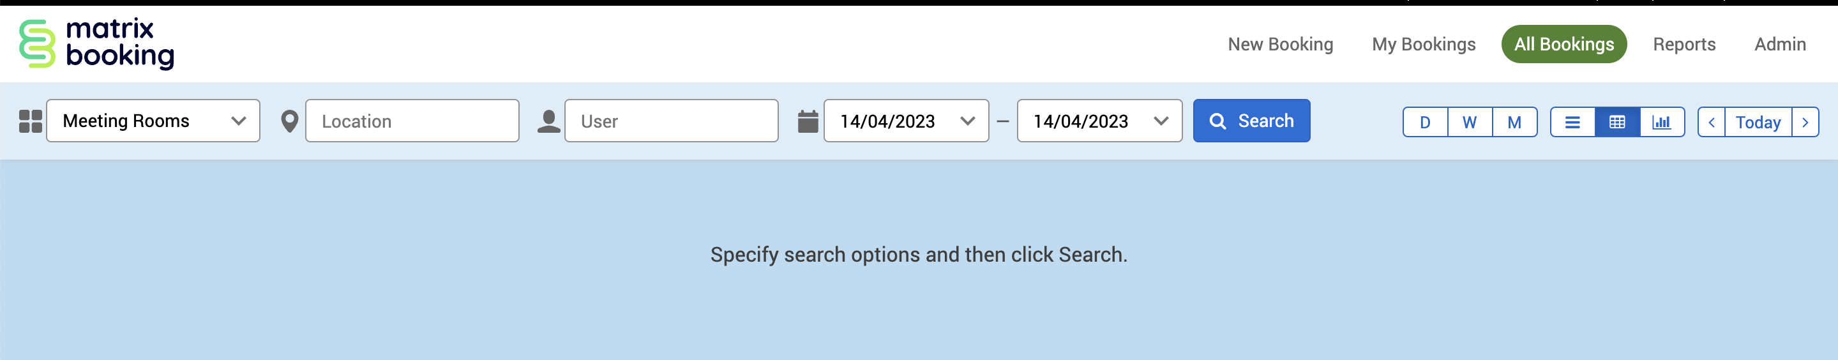This screenshot has width=1838, height=360.
Task: Go to previous date with left chevron
Action: point(1712,122)
